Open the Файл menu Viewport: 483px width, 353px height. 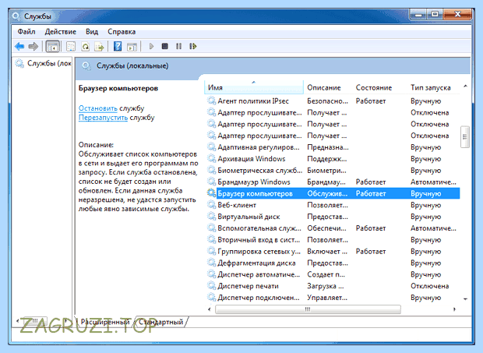coord(26,32)
